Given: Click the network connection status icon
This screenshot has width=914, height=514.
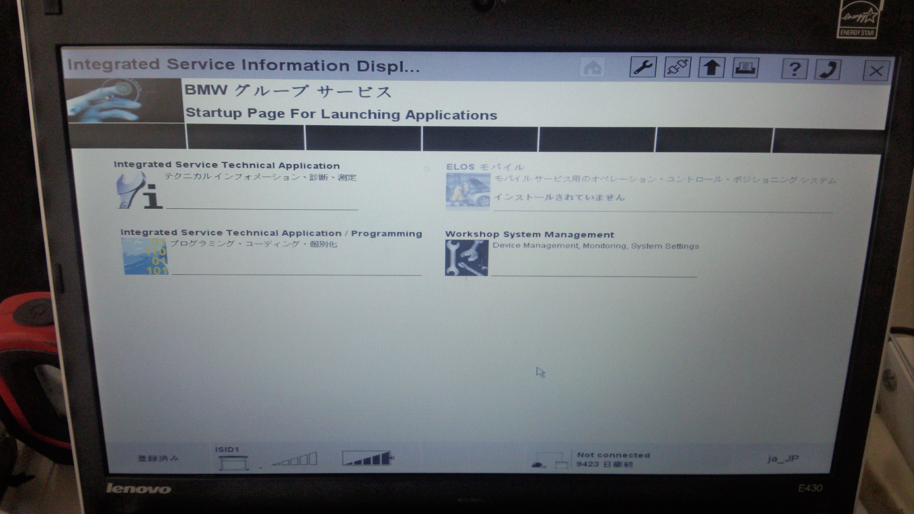Looking at the screenshot, I should point(550,460).
